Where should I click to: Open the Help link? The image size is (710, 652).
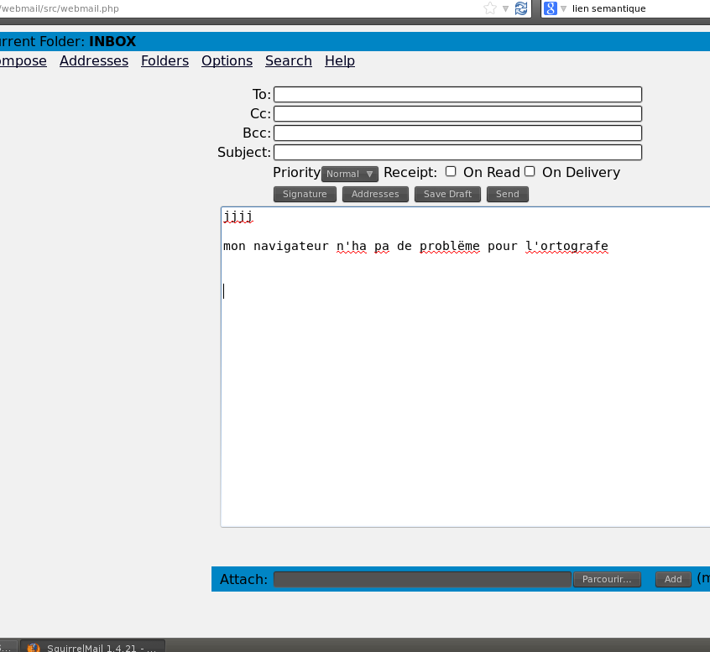coord(340,60)
